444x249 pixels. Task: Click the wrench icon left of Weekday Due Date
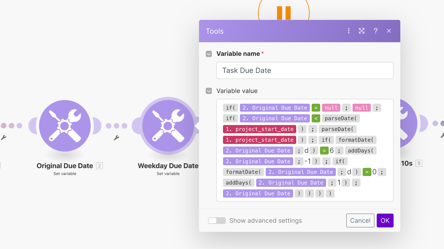pyautogui.click(x=117, y=138)
